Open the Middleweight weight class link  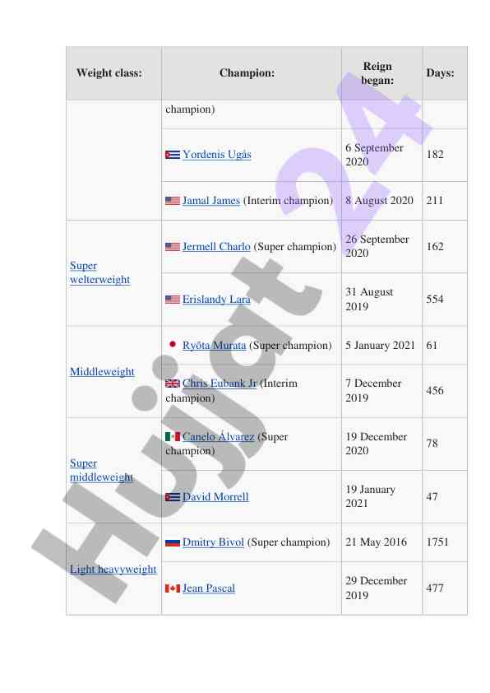(102, 372)
